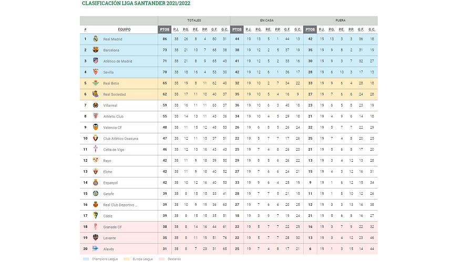Select Barcelona's total points 73

tap(164, 50)
